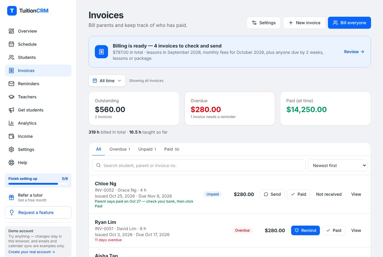Open the All time date range dropdown
The width and height of the screenshot is (383, 257).
[x=107, y=81]
